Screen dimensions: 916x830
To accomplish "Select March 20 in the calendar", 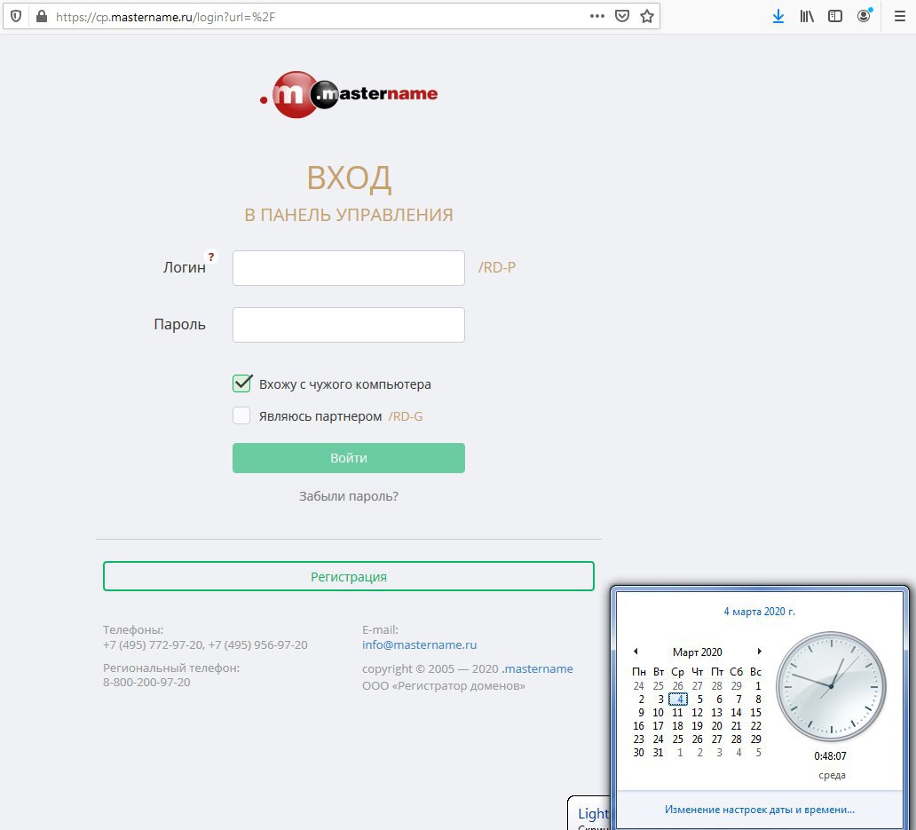I will click(x=717, y=726).
